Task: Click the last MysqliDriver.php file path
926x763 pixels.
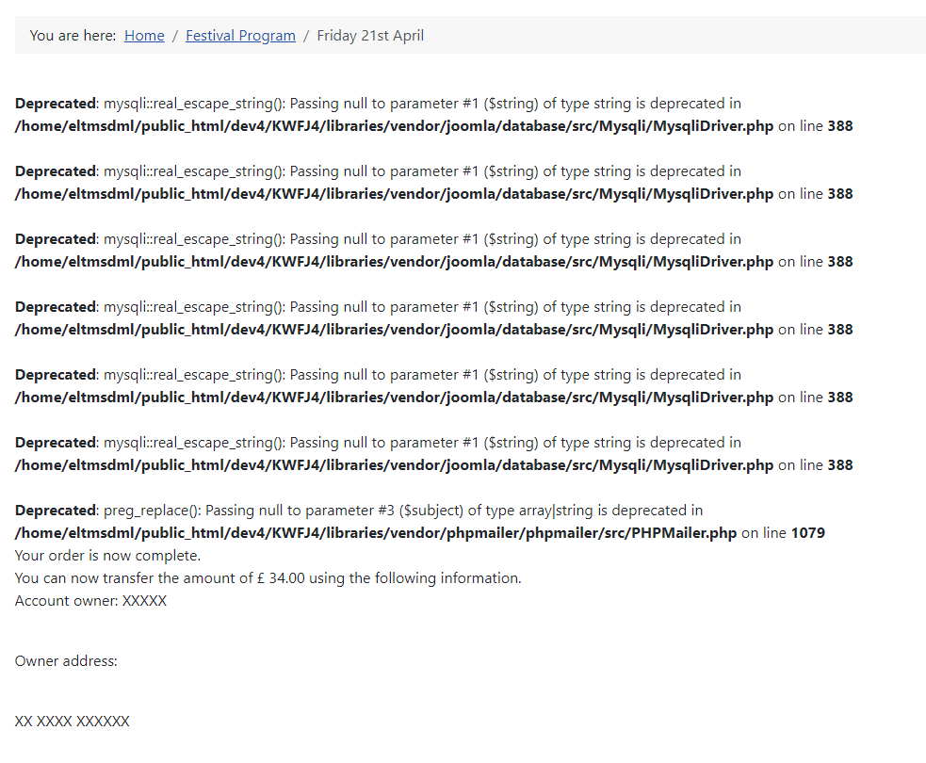Action: point(394,465)
